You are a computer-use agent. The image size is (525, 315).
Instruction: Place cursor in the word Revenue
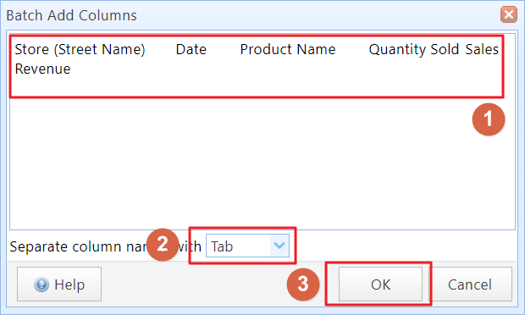[43, 69]
